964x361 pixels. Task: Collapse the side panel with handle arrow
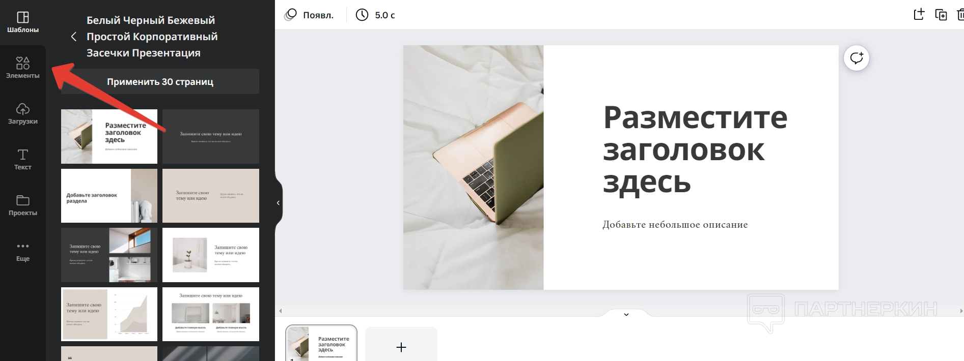click(278, 203)
